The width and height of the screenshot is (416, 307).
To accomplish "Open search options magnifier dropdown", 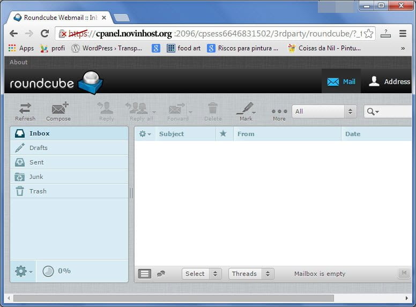I will (x=373, y=111).
